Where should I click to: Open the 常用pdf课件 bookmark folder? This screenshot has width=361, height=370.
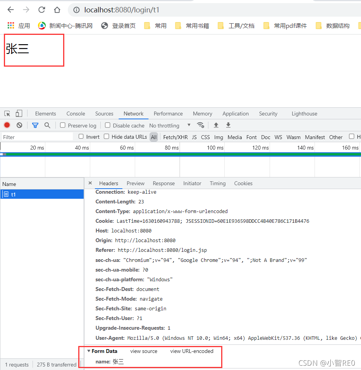[285, 26]
